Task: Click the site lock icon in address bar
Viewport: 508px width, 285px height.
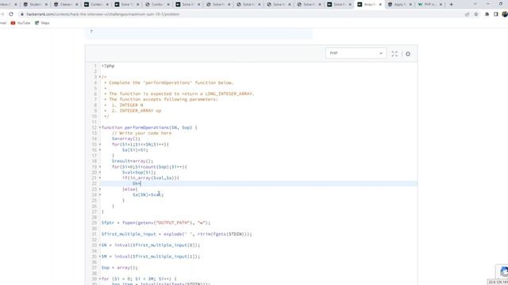Action: (x=22, y=14)
